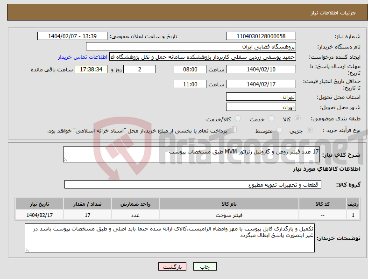
Task: Click the remaining days field showing 2
Action: pyautogui.click(x=140, y=69)
